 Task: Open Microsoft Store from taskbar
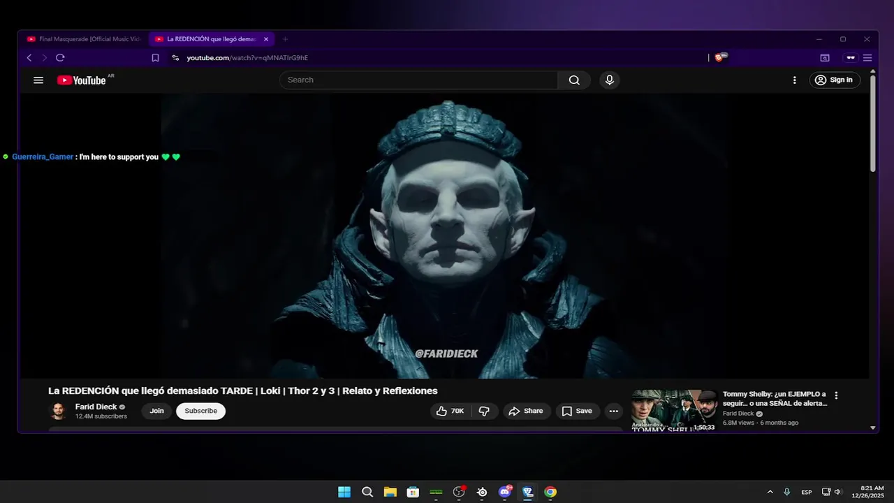413,492
